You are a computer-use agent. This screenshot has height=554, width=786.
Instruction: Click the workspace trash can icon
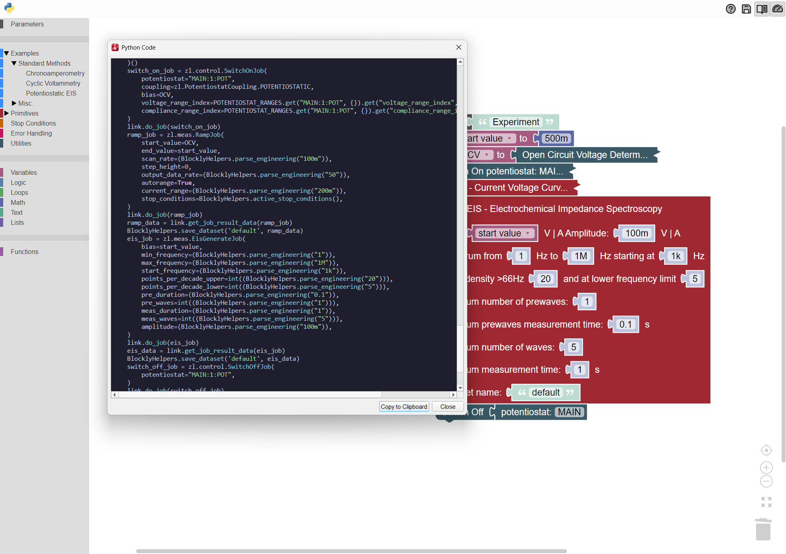(x=763, y=529)
